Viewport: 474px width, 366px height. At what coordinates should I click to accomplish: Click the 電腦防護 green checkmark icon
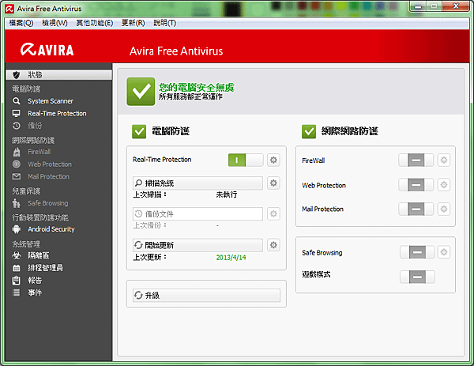tap(139, 131)
